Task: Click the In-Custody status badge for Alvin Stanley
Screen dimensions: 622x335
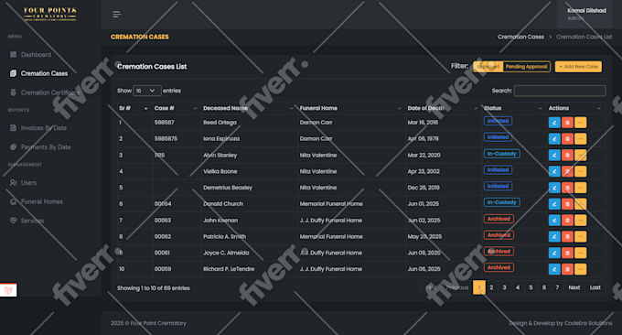Action: [x=502, y=154]
